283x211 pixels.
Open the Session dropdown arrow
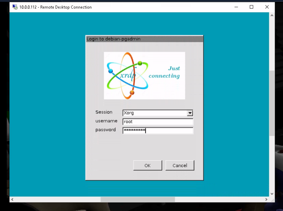[x=190, y=113]
